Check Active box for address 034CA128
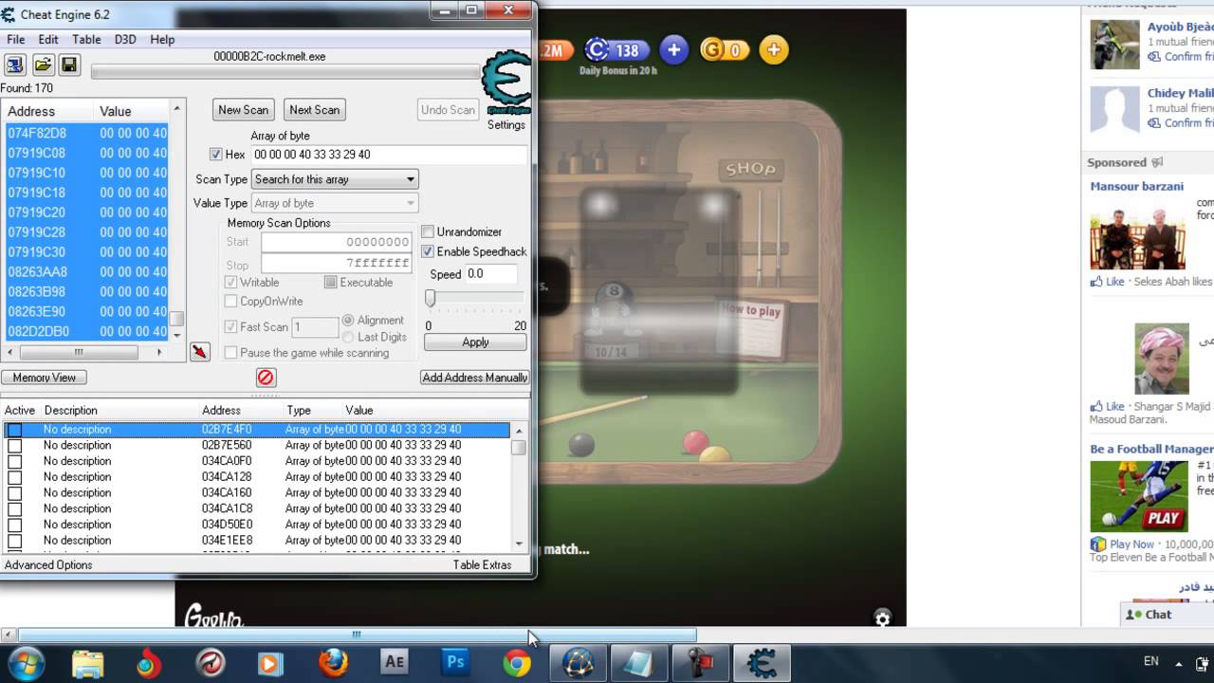Screen dimensions: 1214x683 [x=14, y=477]
